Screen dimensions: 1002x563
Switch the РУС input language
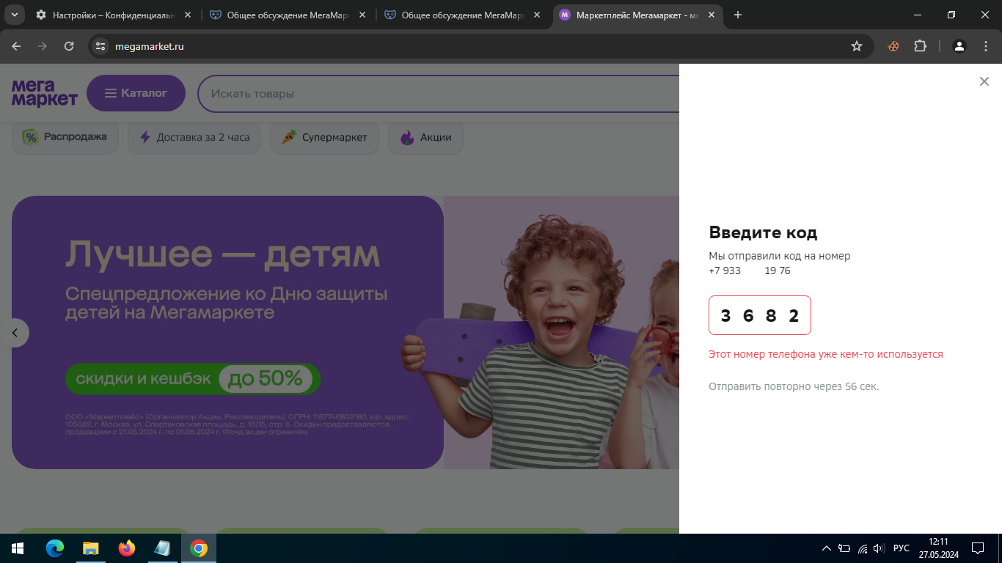point(902,548)
